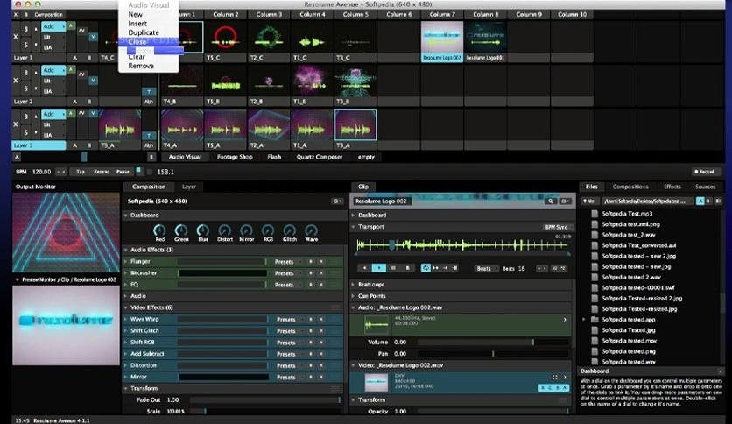Collapse the Audio Effects (3) section
Image resolution: width=732 pixels, height=424 pixels.
tap(126, 250)
